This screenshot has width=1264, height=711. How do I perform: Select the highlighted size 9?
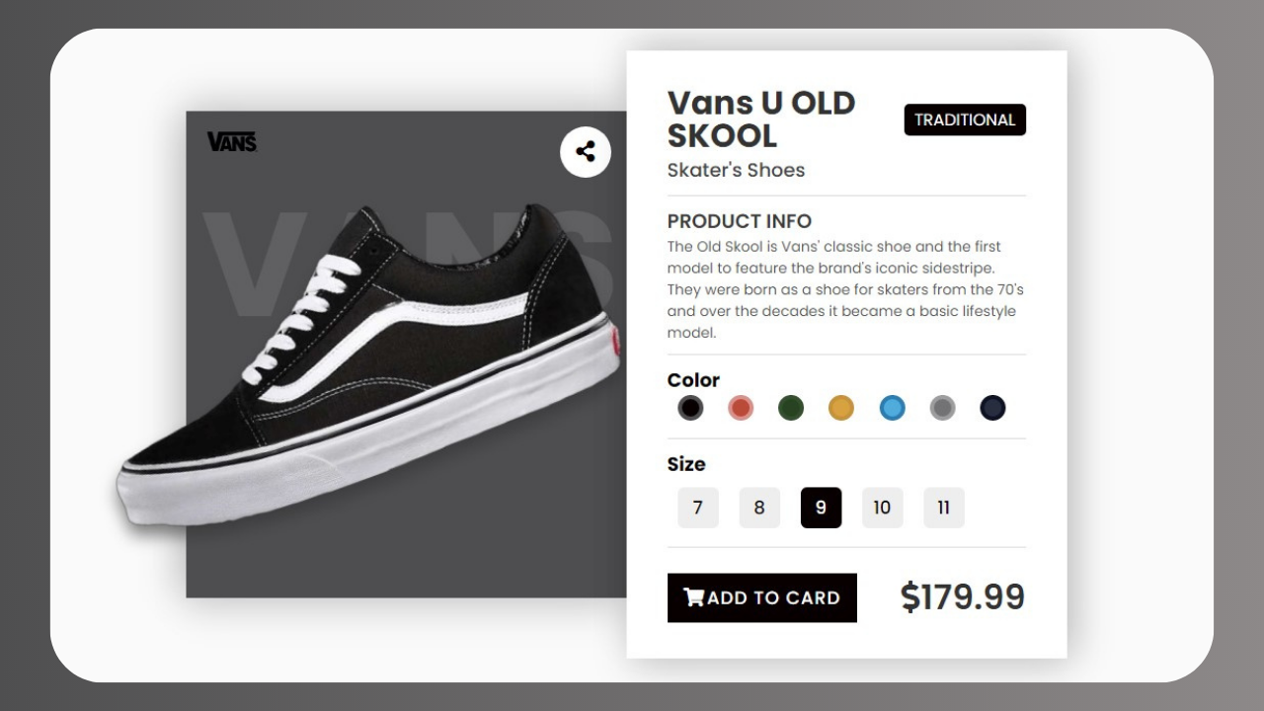[x=821, y=508]
